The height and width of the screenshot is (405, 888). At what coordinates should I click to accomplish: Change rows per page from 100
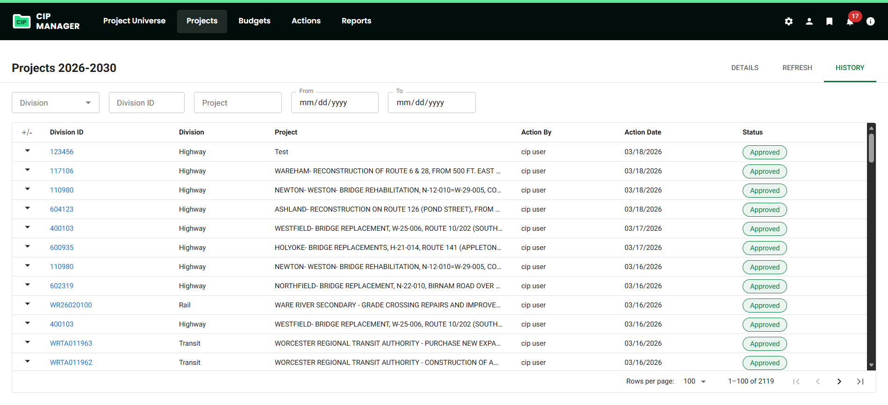(694, 382)
